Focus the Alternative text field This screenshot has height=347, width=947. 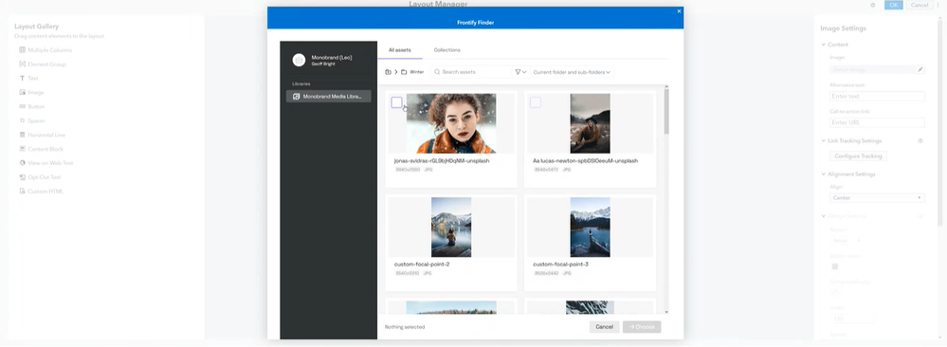(877, 96)
